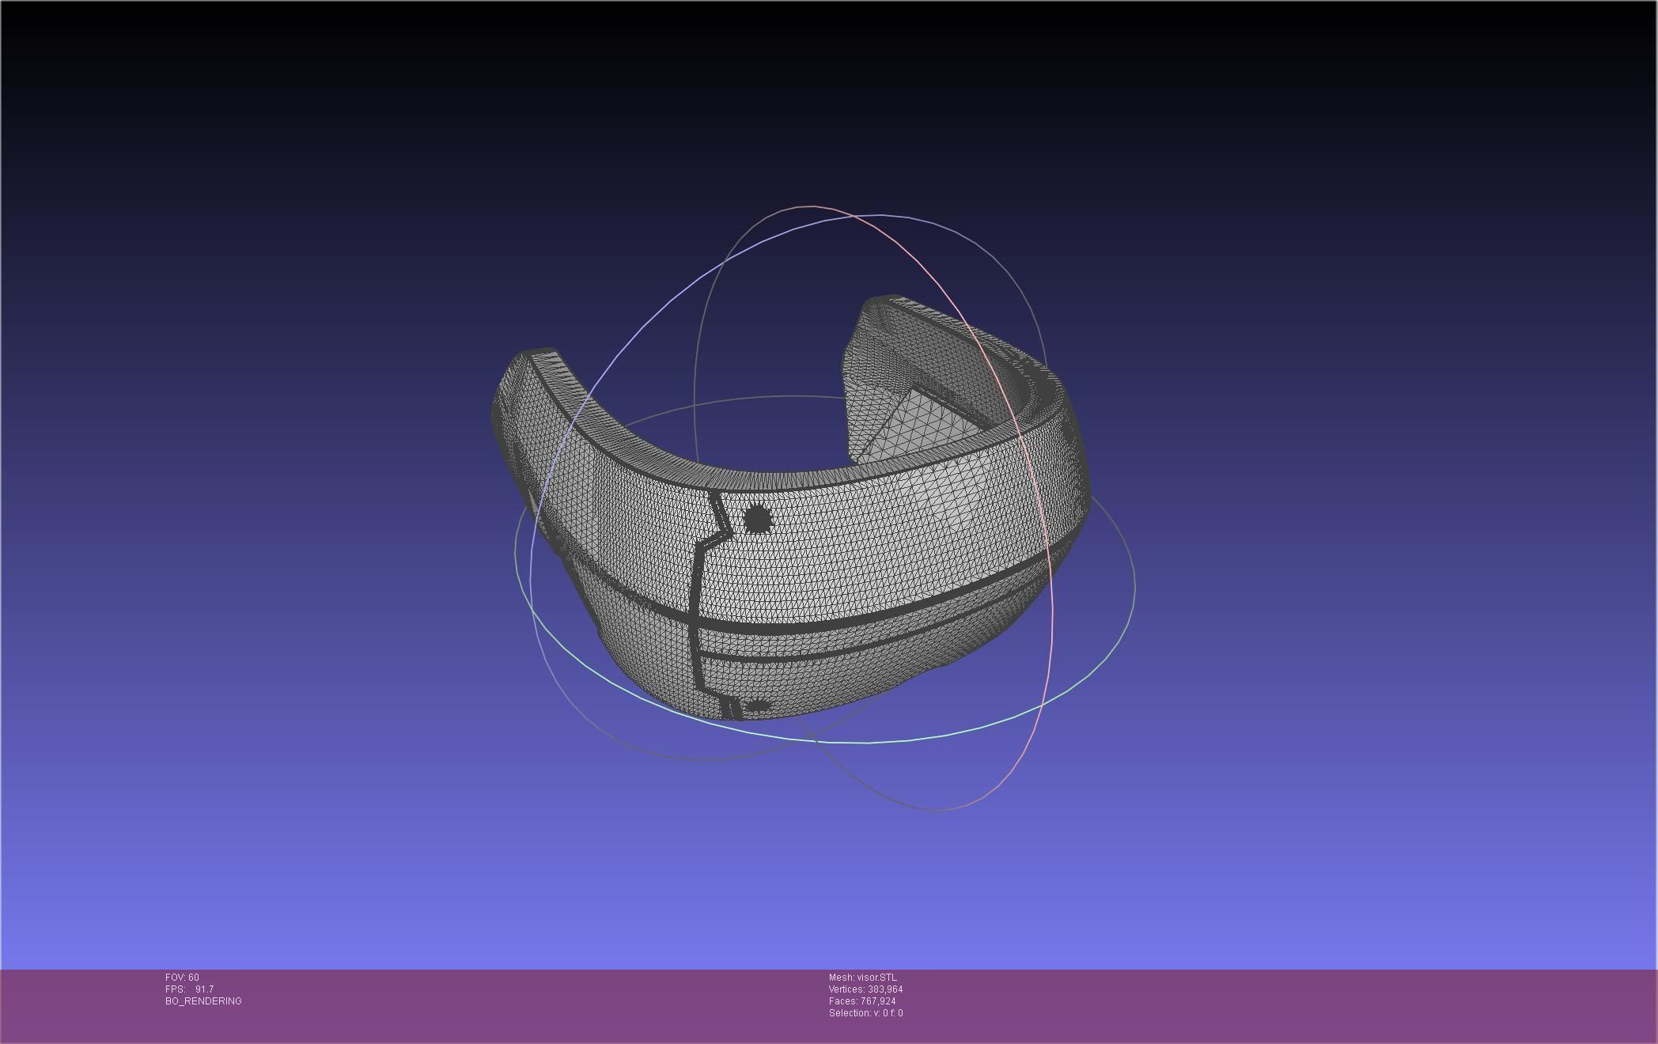Click the FPS: 91.7 readout

click(x=189, y=989)
